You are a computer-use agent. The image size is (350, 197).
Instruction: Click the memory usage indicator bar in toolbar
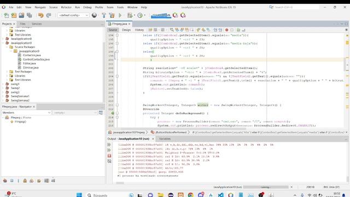(161, 15)
